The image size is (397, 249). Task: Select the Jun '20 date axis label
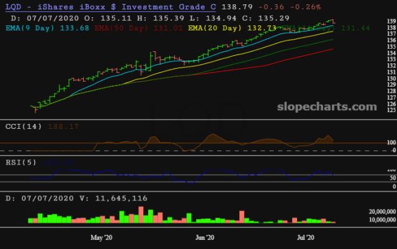(x=205, y=238)
